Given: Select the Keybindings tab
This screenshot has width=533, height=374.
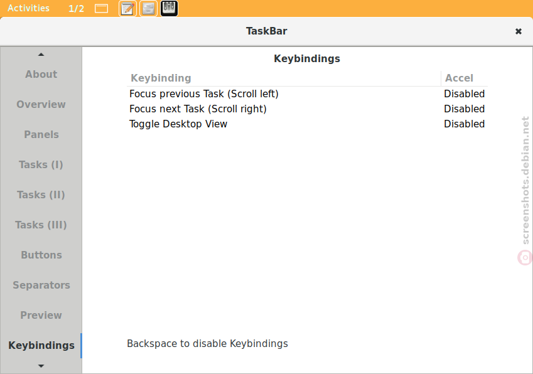Looking at the screenshot, I should coord(41,346).
